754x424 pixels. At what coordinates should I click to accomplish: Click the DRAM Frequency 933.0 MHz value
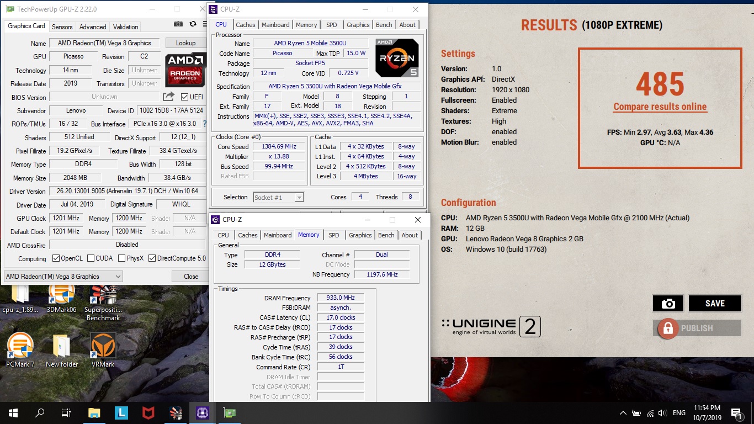[x=341, y=298]
